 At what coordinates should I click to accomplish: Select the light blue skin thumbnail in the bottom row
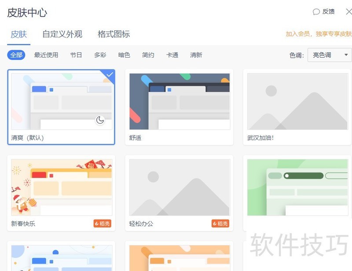point(62,258)
